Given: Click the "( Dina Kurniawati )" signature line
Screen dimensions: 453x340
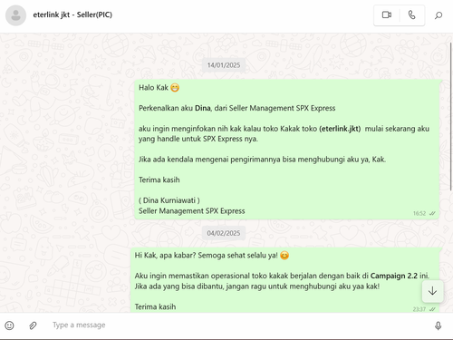Looking at the screenshot, I should (x=169, y=200).
